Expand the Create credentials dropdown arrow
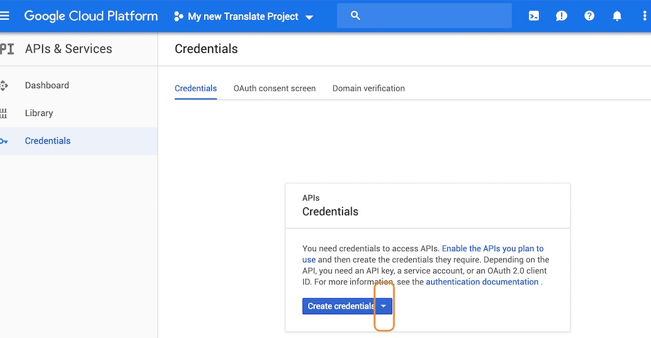This screenshot has width=651, height=338. [384, 306]
